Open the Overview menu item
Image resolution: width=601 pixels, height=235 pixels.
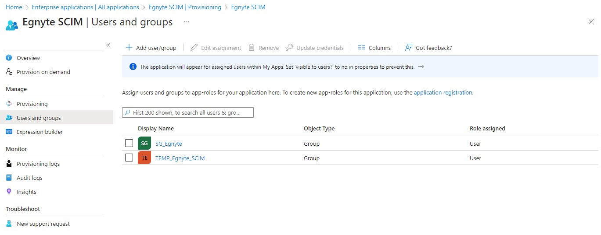coord(28,58)
